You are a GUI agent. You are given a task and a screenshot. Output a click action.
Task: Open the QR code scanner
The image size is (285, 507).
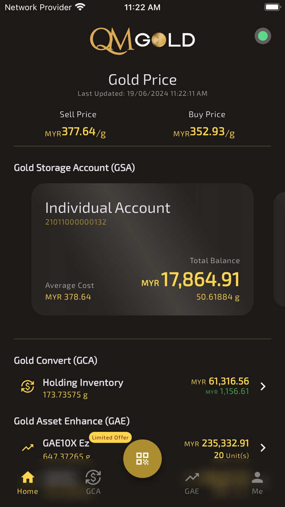142,458
